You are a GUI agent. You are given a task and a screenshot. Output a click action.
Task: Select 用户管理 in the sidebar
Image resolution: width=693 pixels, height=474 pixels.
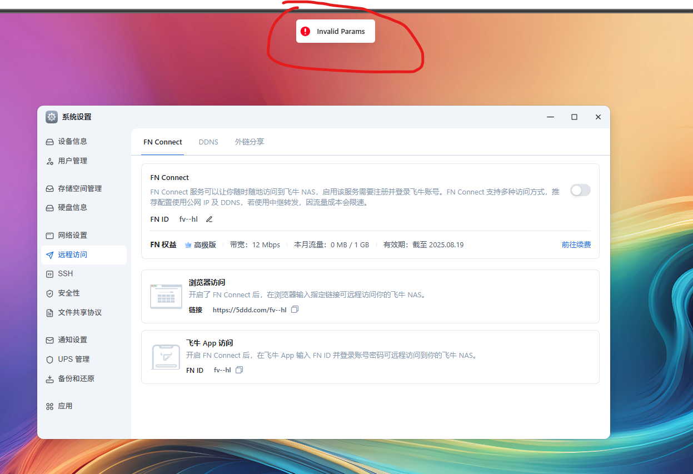[84, 161]
